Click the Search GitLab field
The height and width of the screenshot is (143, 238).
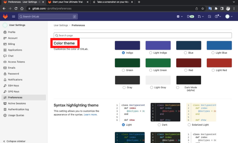pos(48,16)
